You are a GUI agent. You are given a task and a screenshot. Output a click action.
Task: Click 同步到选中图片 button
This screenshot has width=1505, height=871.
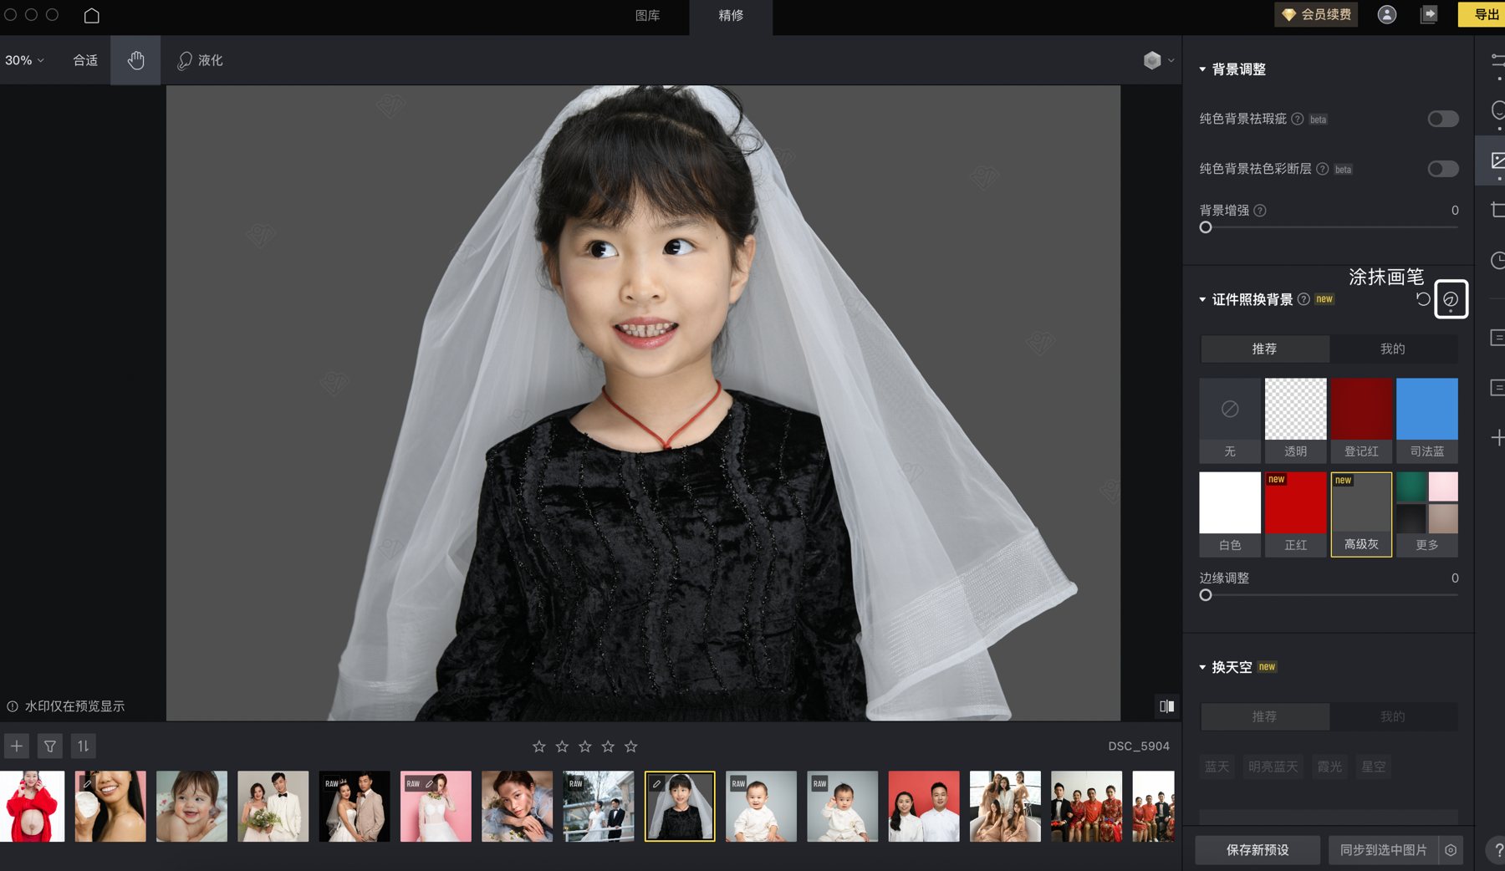[x=1383, y=850]
